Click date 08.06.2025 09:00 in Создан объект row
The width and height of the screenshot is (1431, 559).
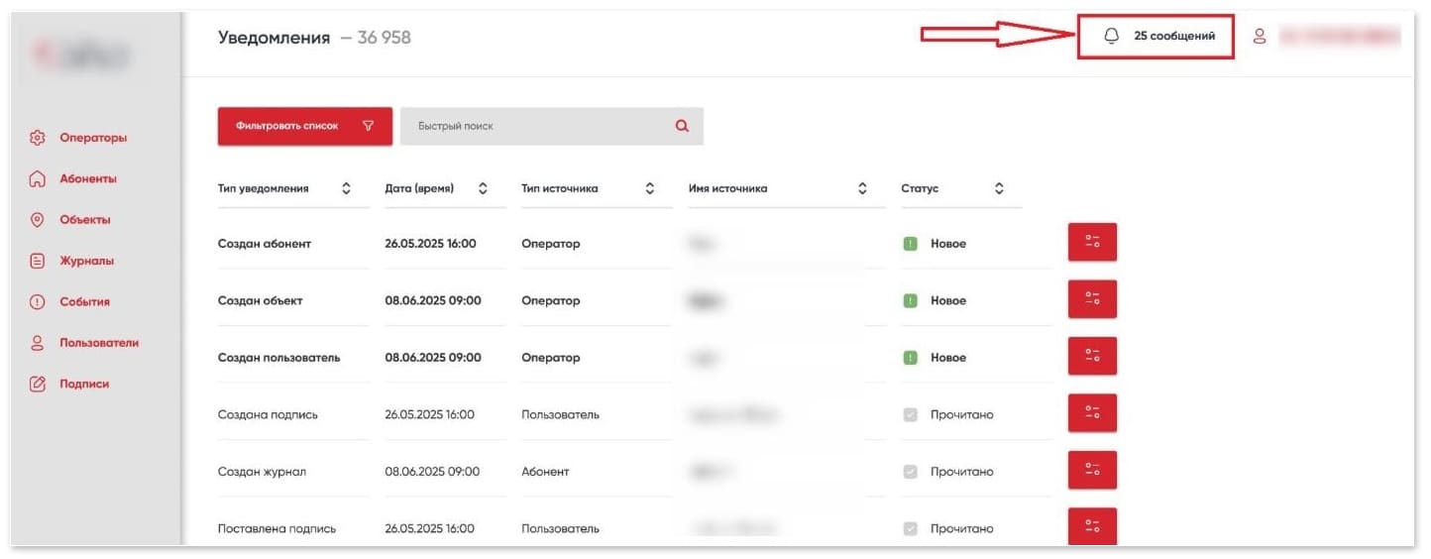pos(433,300)
